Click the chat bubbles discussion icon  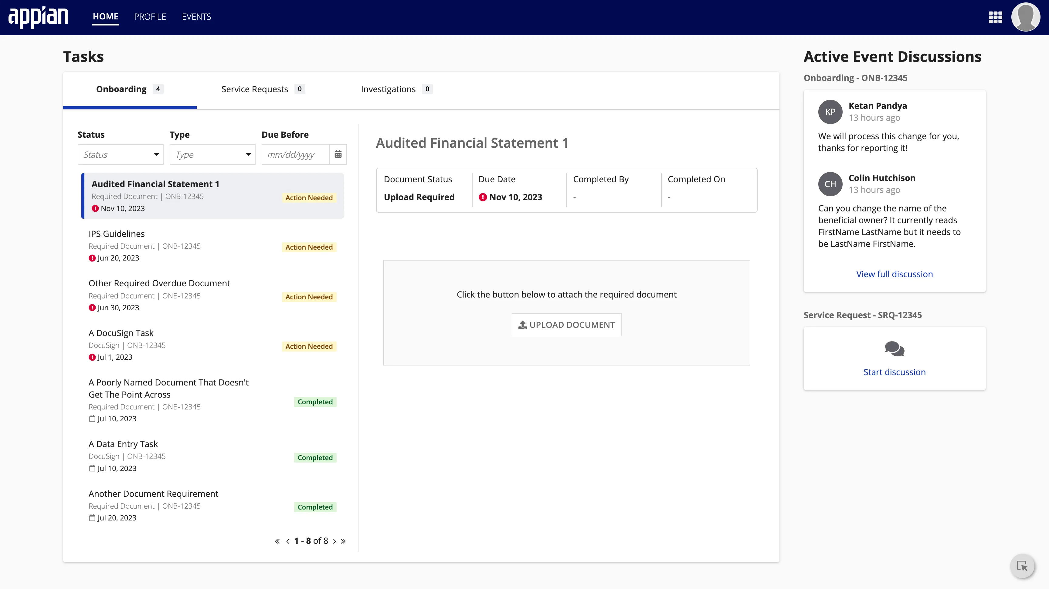[894, 349]
